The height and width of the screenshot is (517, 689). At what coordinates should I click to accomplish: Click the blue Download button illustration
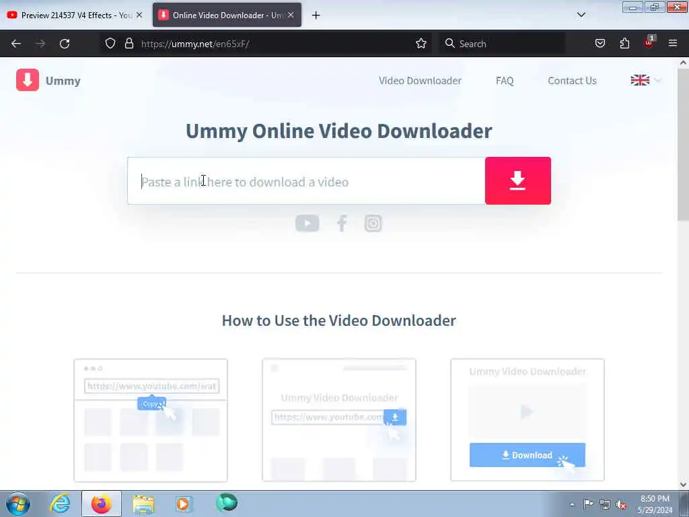(528, 455)
